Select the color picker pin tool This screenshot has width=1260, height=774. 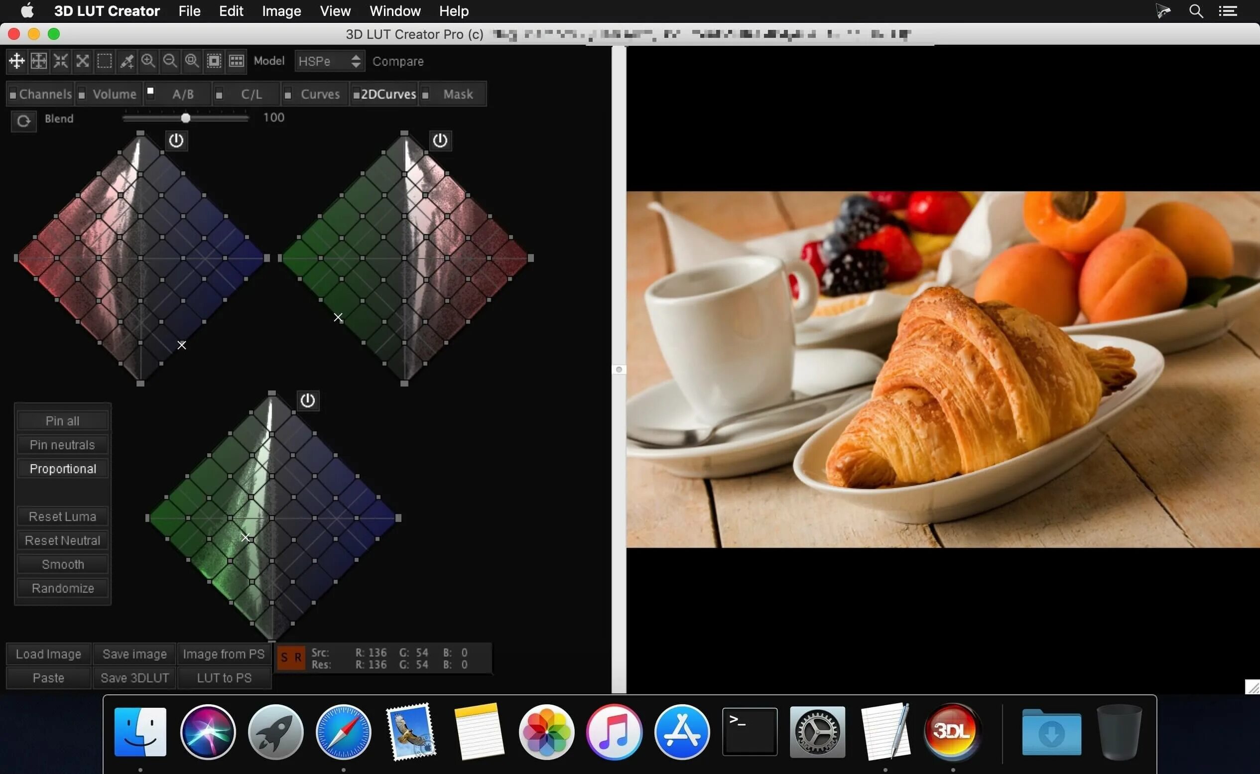tap(126, 60)
